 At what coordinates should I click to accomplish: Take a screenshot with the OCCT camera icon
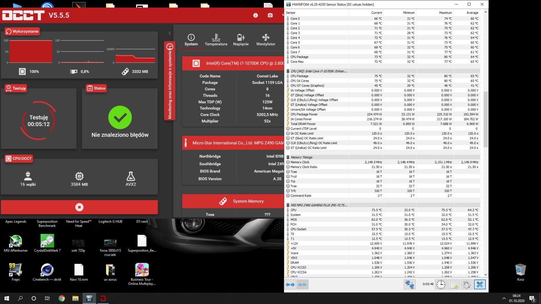[270, 15]
